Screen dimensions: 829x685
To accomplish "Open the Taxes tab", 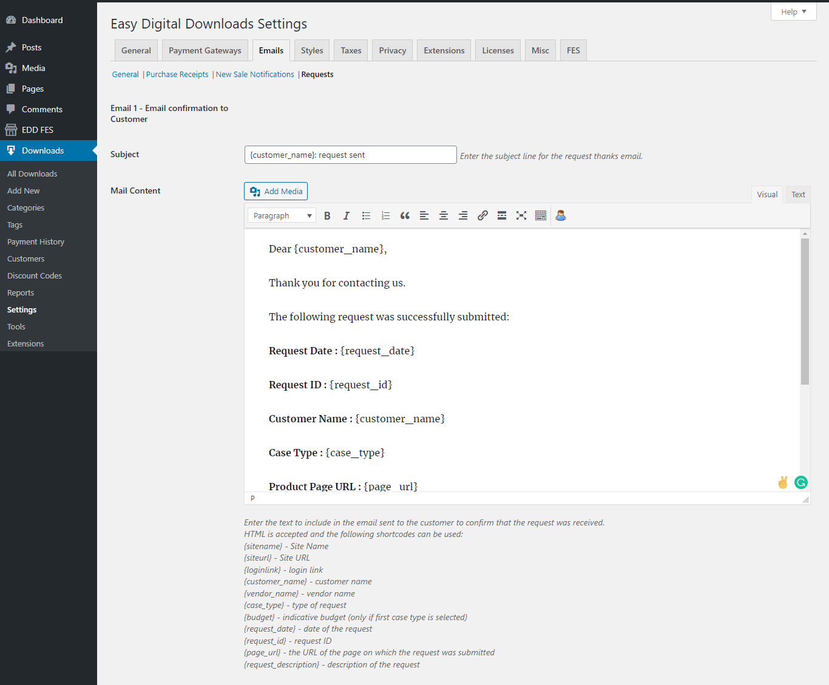I will 351,50.
